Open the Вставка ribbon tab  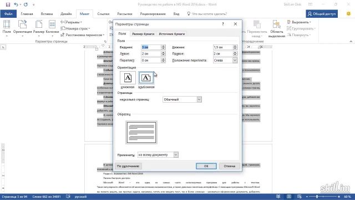47,14
